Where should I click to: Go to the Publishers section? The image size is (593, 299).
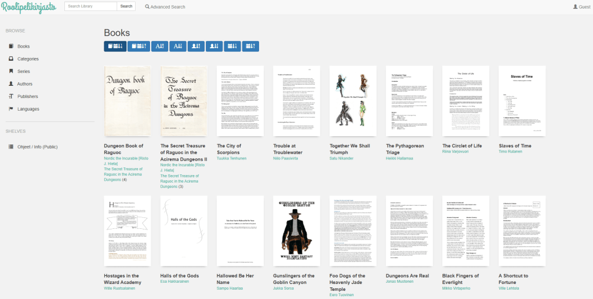pos(27,96)
